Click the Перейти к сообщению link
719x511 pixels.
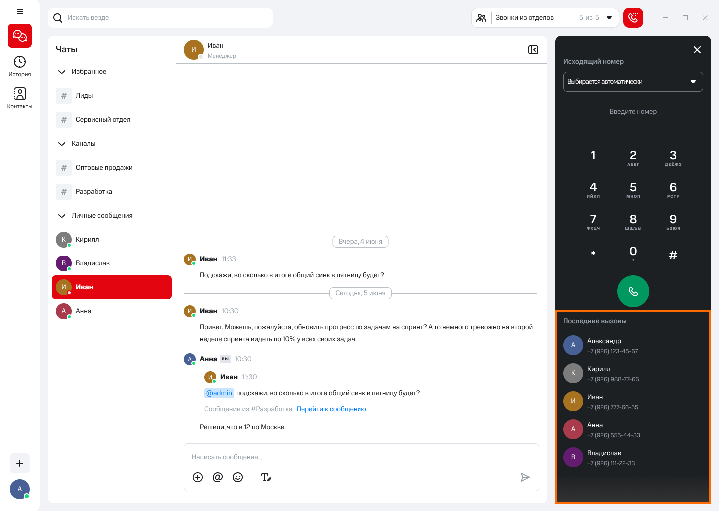click(x=331, y=409)
